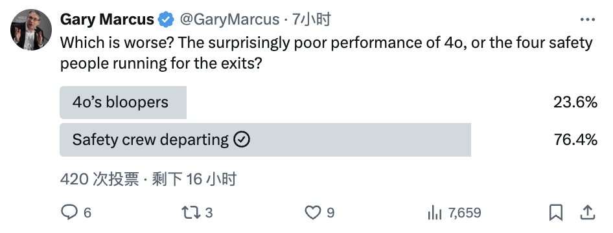Click the blue verified badge
This screenshot has height=233, width=613.
pos(166,19)
